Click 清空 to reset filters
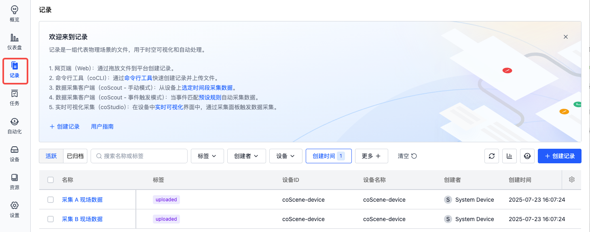Image resolution: width=590 pixels, height=232 pixels. (x=407, y=156)
